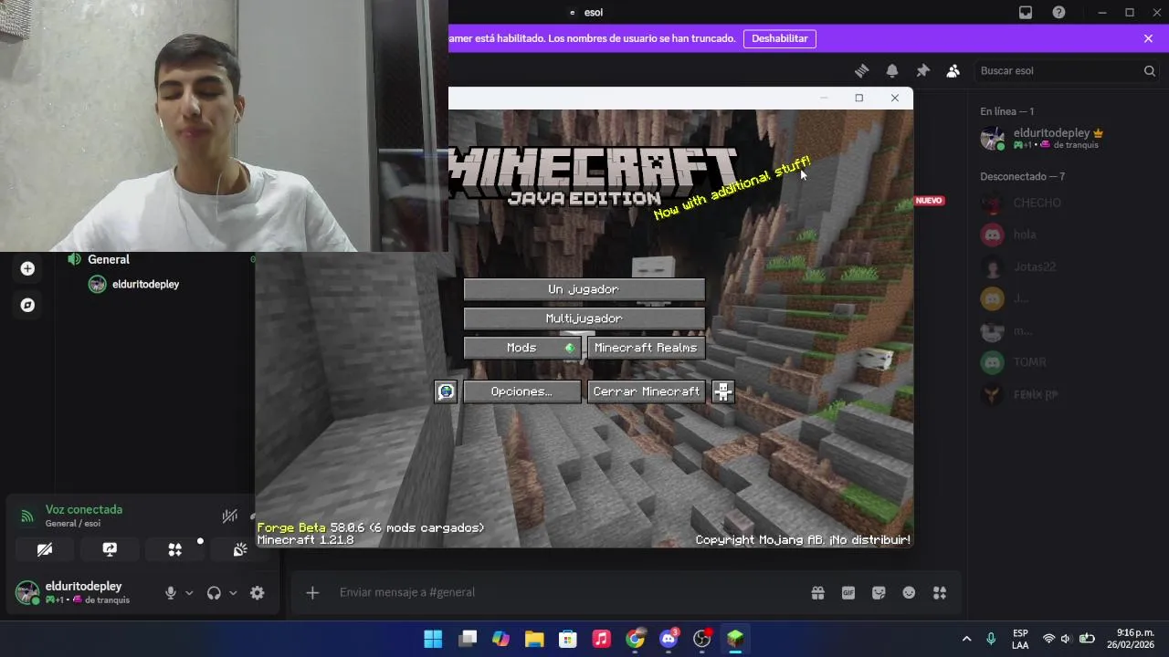Viewport: 1169px width, 657px height.
Task: Switch to Chrome in taskbar
Action: click(635, 639)
